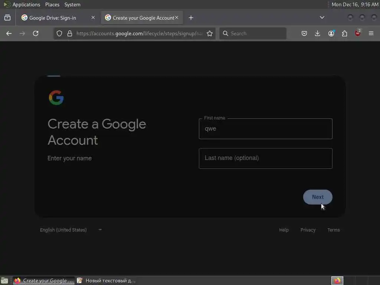The image size is (380, 285).
Task: Open the Terms link
Action: tap(334, 230)
